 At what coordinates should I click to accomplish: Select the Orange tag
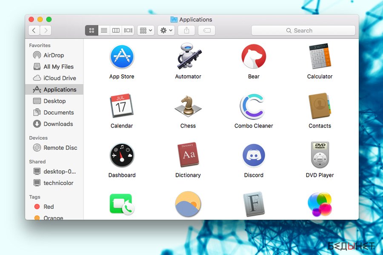[x=54, y=217]
